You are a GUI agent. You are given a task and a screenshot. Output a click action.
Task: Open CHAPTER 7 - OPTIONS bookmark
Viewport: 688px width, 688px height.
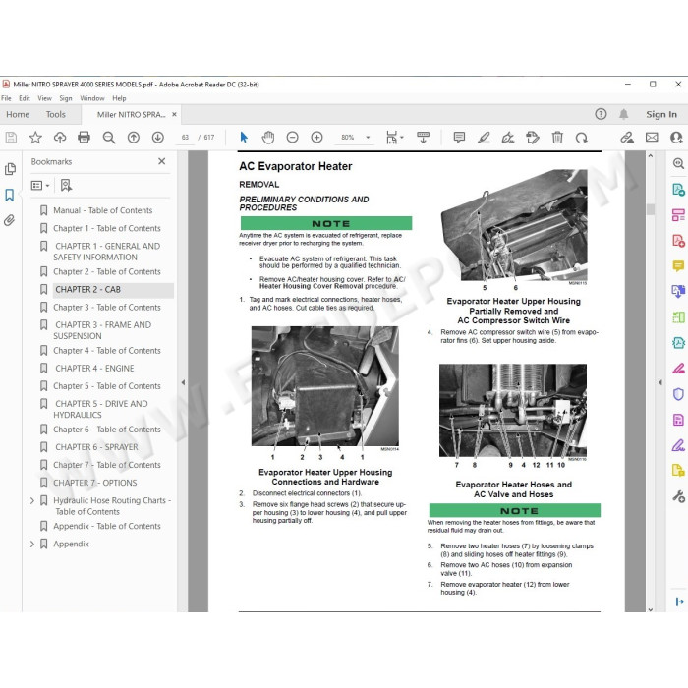[95, 483]
